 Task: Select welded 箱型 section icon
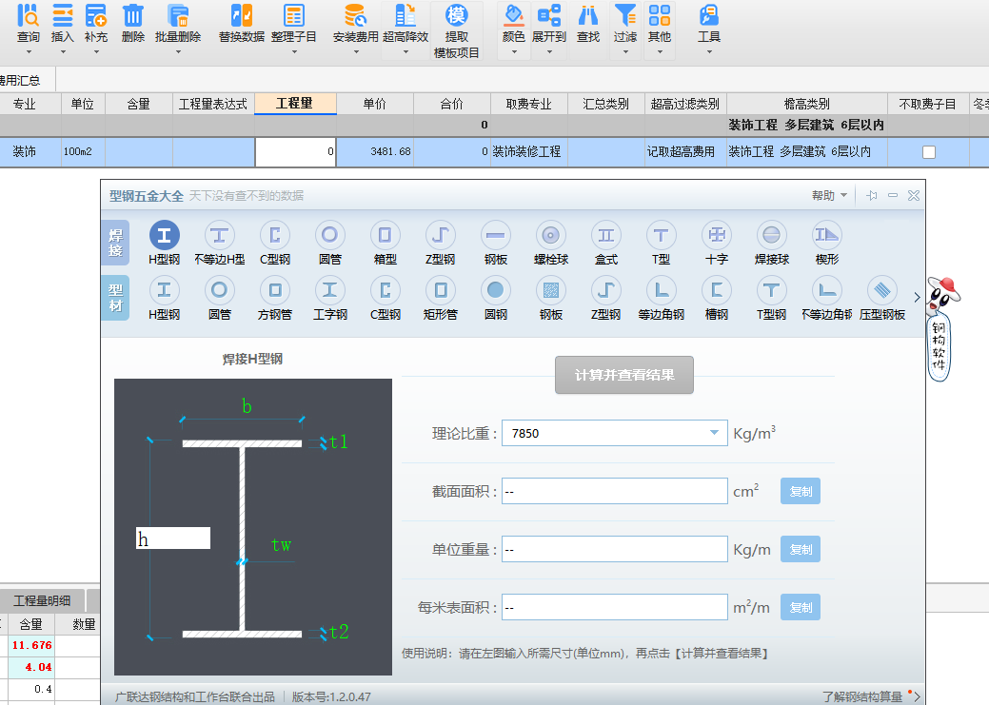[385, 235]
